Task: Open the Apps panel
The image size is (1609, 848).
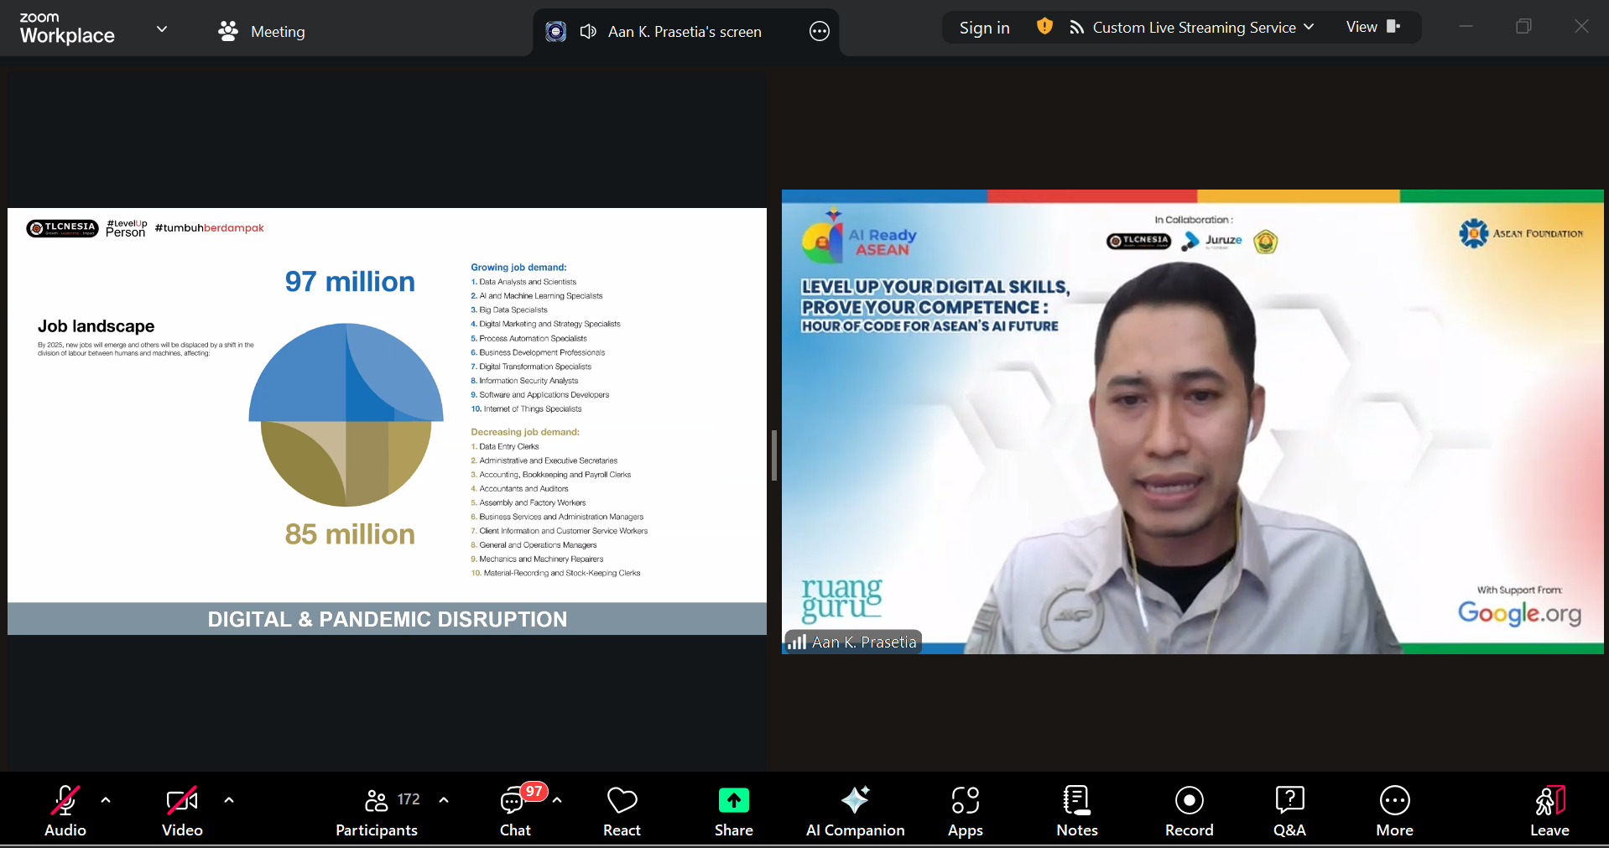Action: tap(965, 810)
